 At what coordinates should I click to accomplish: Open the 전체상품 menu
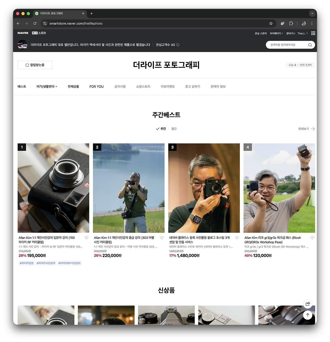tap(73, 87)
